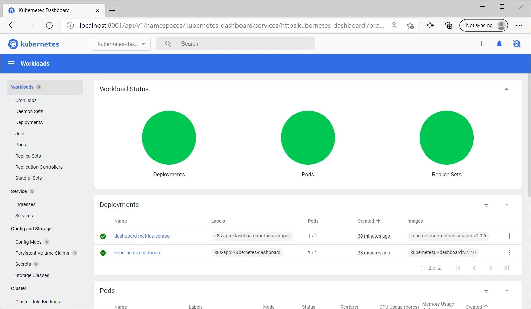Click the plus icon to create resource
This screenshot has height=309, width=531.
point(482,44)
